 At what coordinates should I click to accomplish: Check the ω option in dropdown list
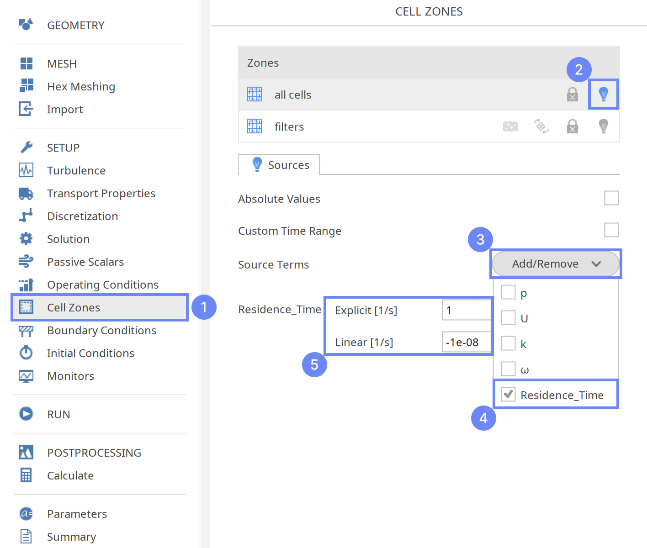pos(508,369)
